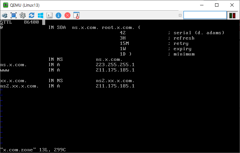Screen dimensions: 240x153
Task: Click the window download icon with red X
Action: point(76,15)
